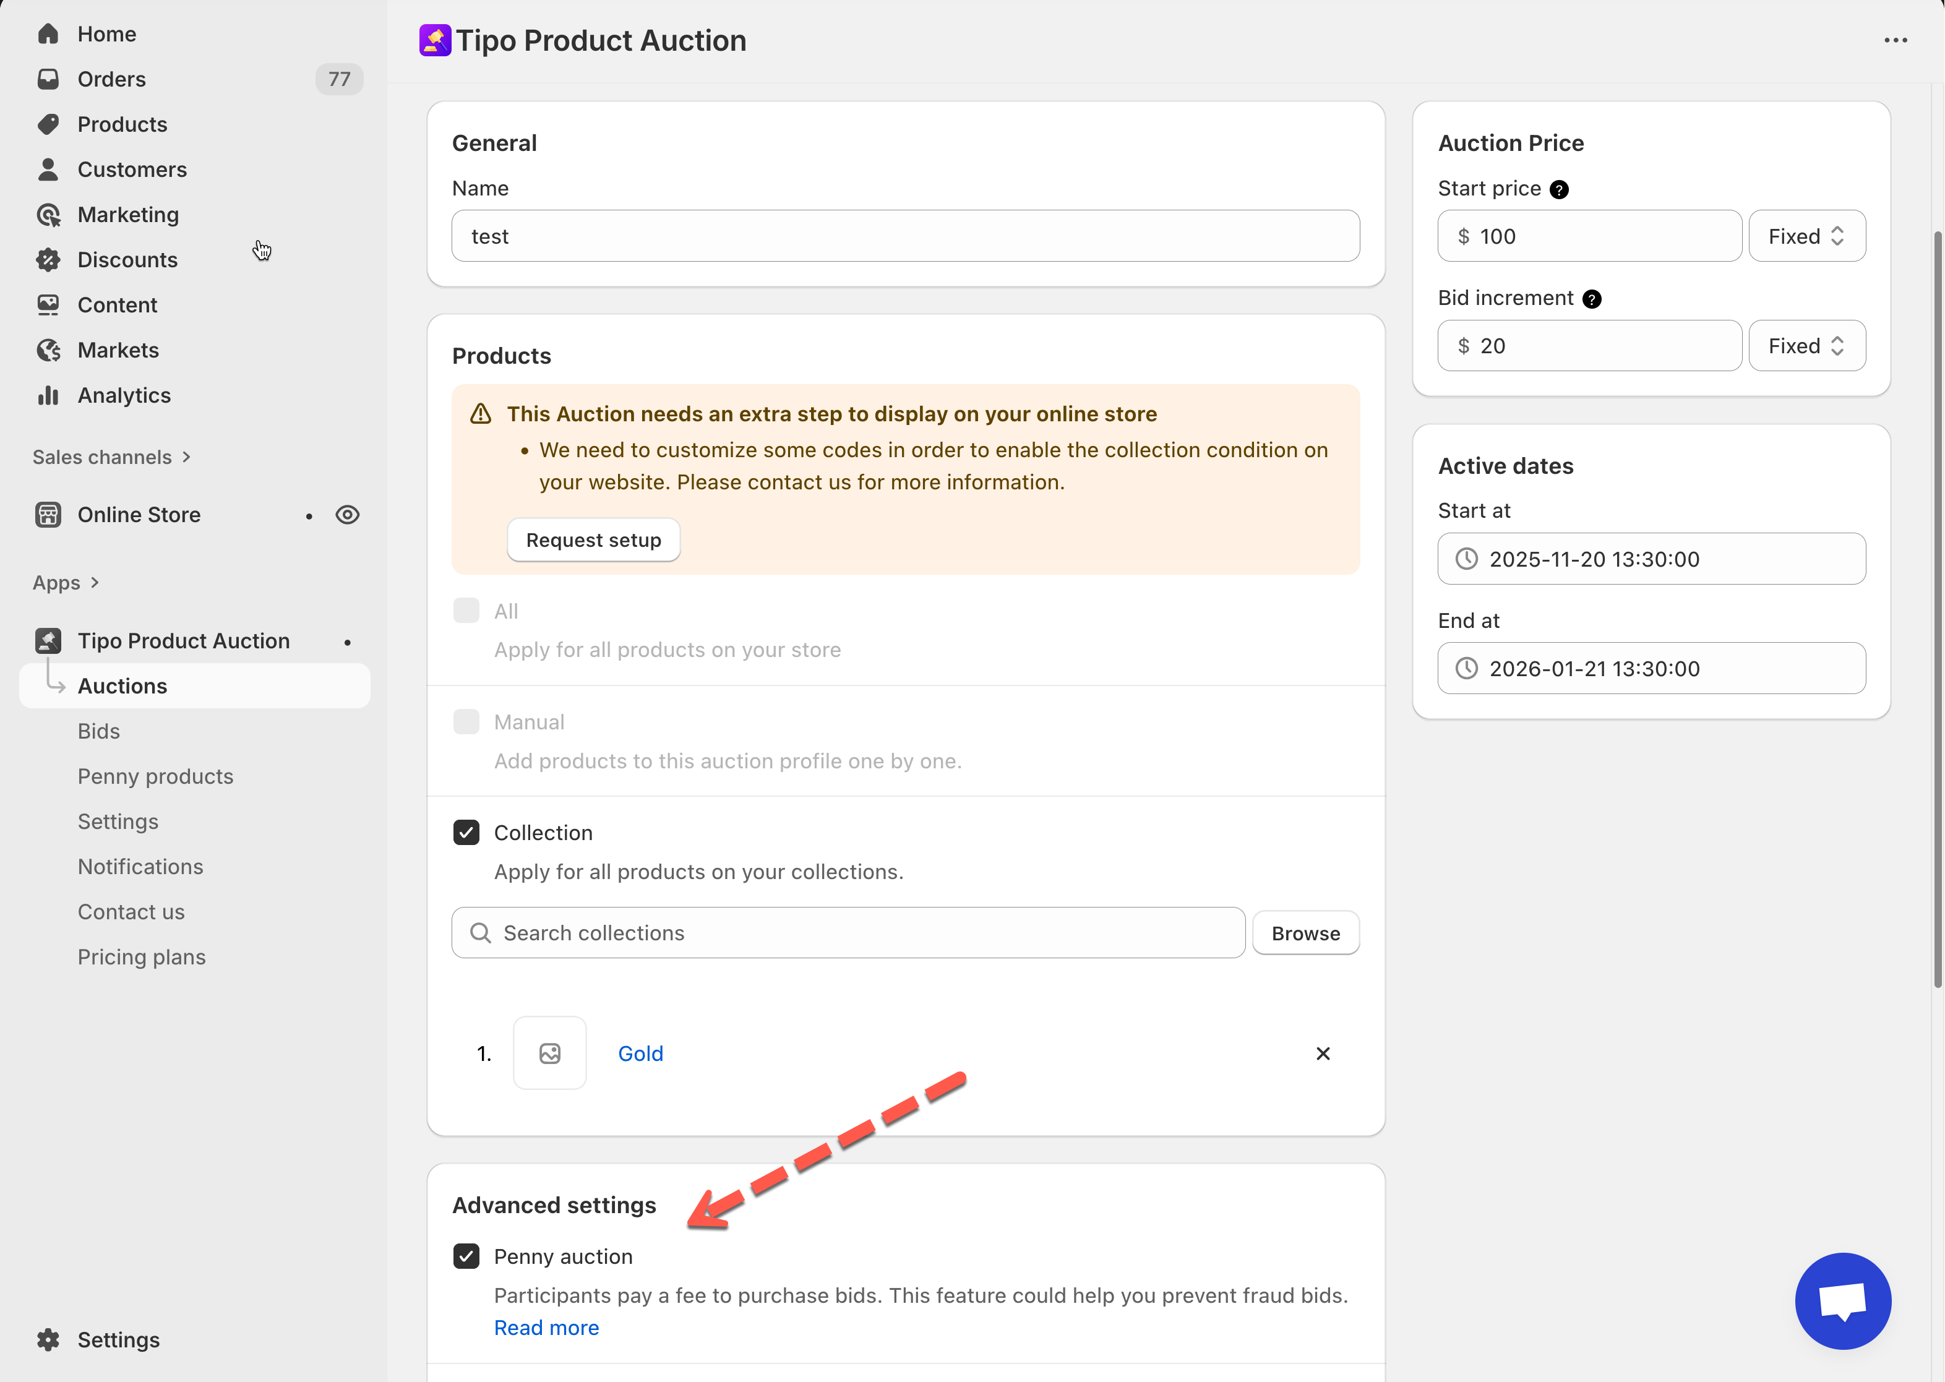The height and width of the screenshot is (1382, 1945).
Task: Click the Tipo Product Auction app logo
Action: point(435,40)
